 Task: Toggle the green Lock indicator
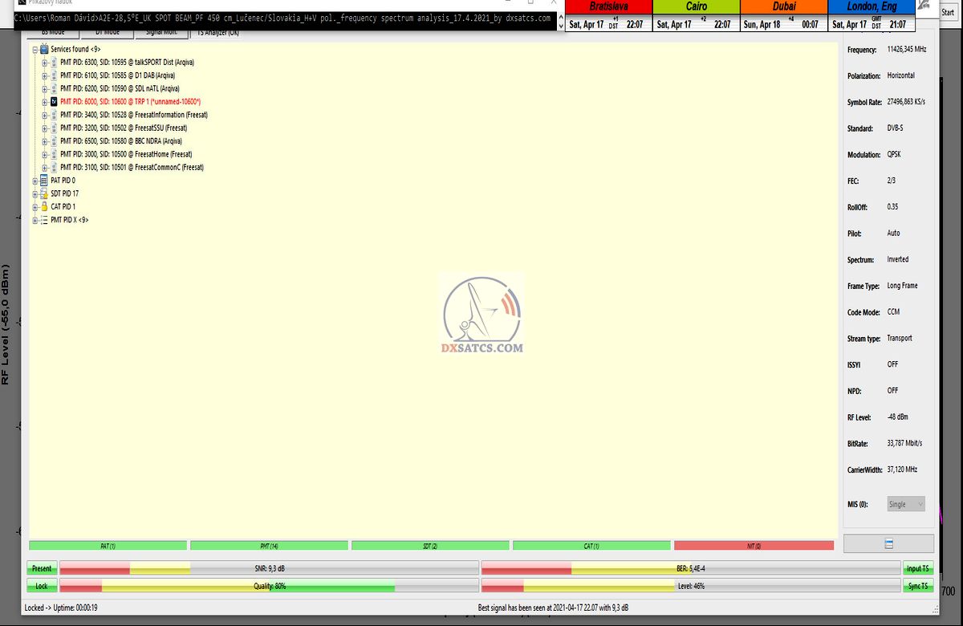tap(42, 586)
